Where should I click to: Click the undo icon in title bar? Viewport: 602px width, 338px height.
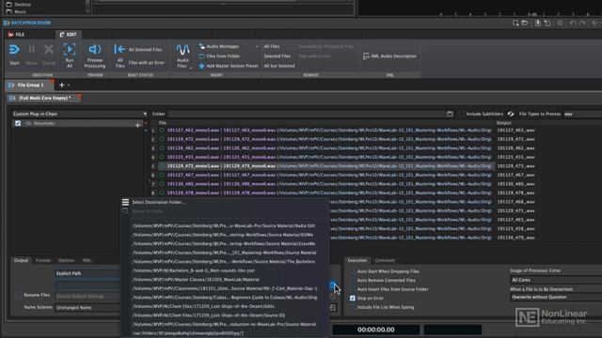[x=573, y=23]
